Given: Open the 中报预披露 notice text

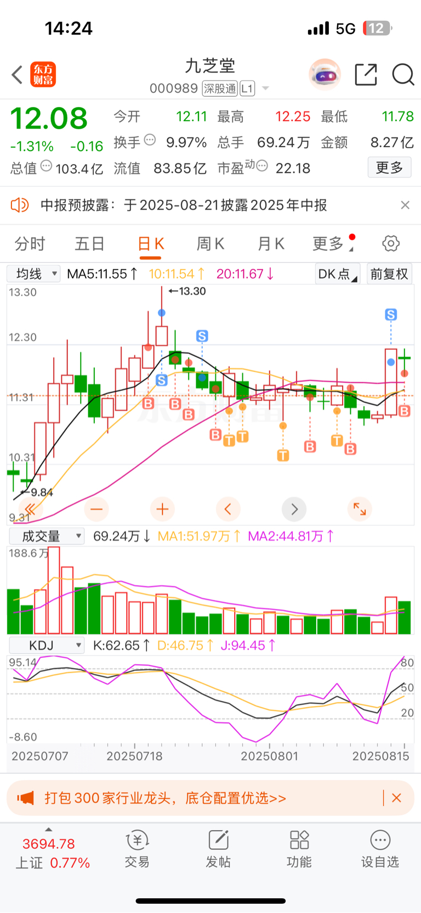Looking at the screenshot, I should pos(184,205).
